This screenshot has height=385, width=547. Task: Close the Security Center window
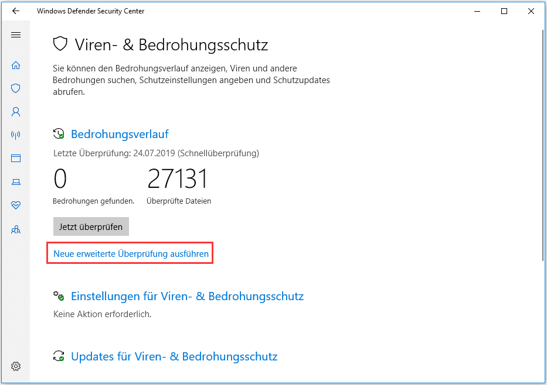[x=531, y=11]
